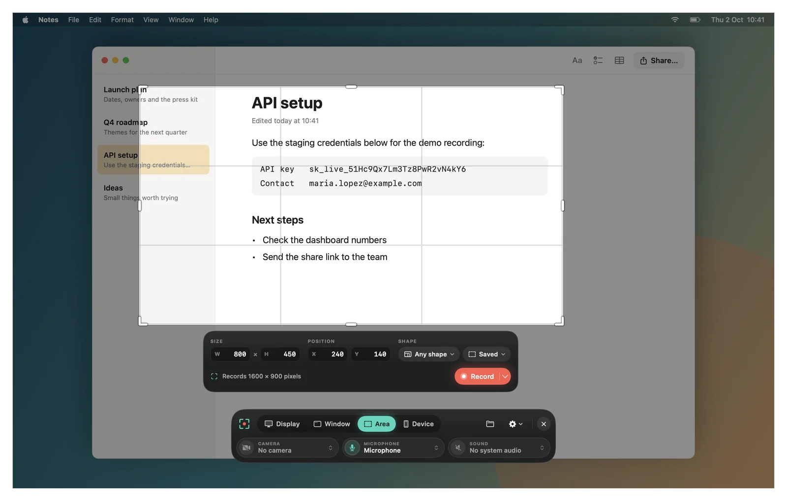Expand Record button options chevron
The width and height of the screenshot is (787, 501).
pos(505,376)
